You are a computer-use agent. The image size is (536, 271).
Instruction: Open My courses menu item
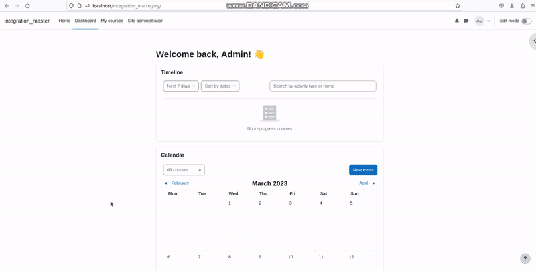(112, 21)
